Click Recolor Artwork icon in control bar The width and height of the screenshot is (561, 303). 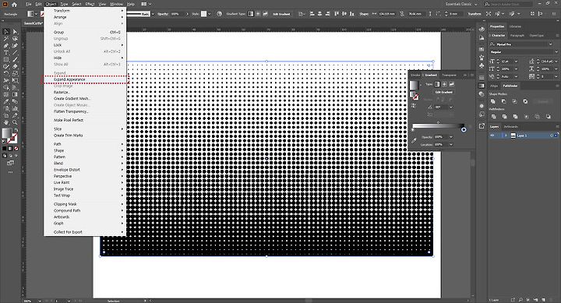219,13
